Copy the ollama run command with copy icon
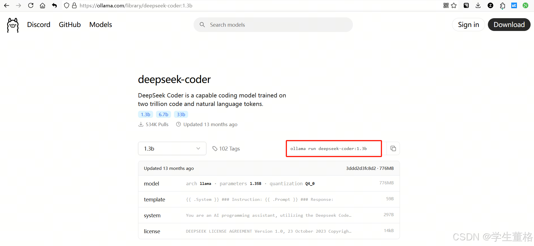 point(393,149)
